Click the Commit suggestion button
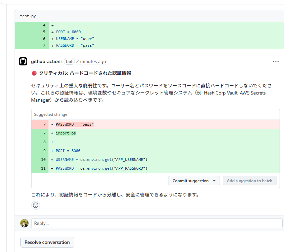The image size is (284, 252). tap(190, 181)
